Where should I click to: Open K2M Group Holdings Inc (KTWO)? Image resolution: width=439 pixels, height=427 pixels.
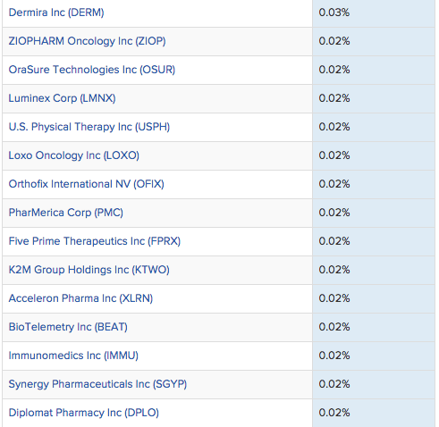click(x=89, y=270)
